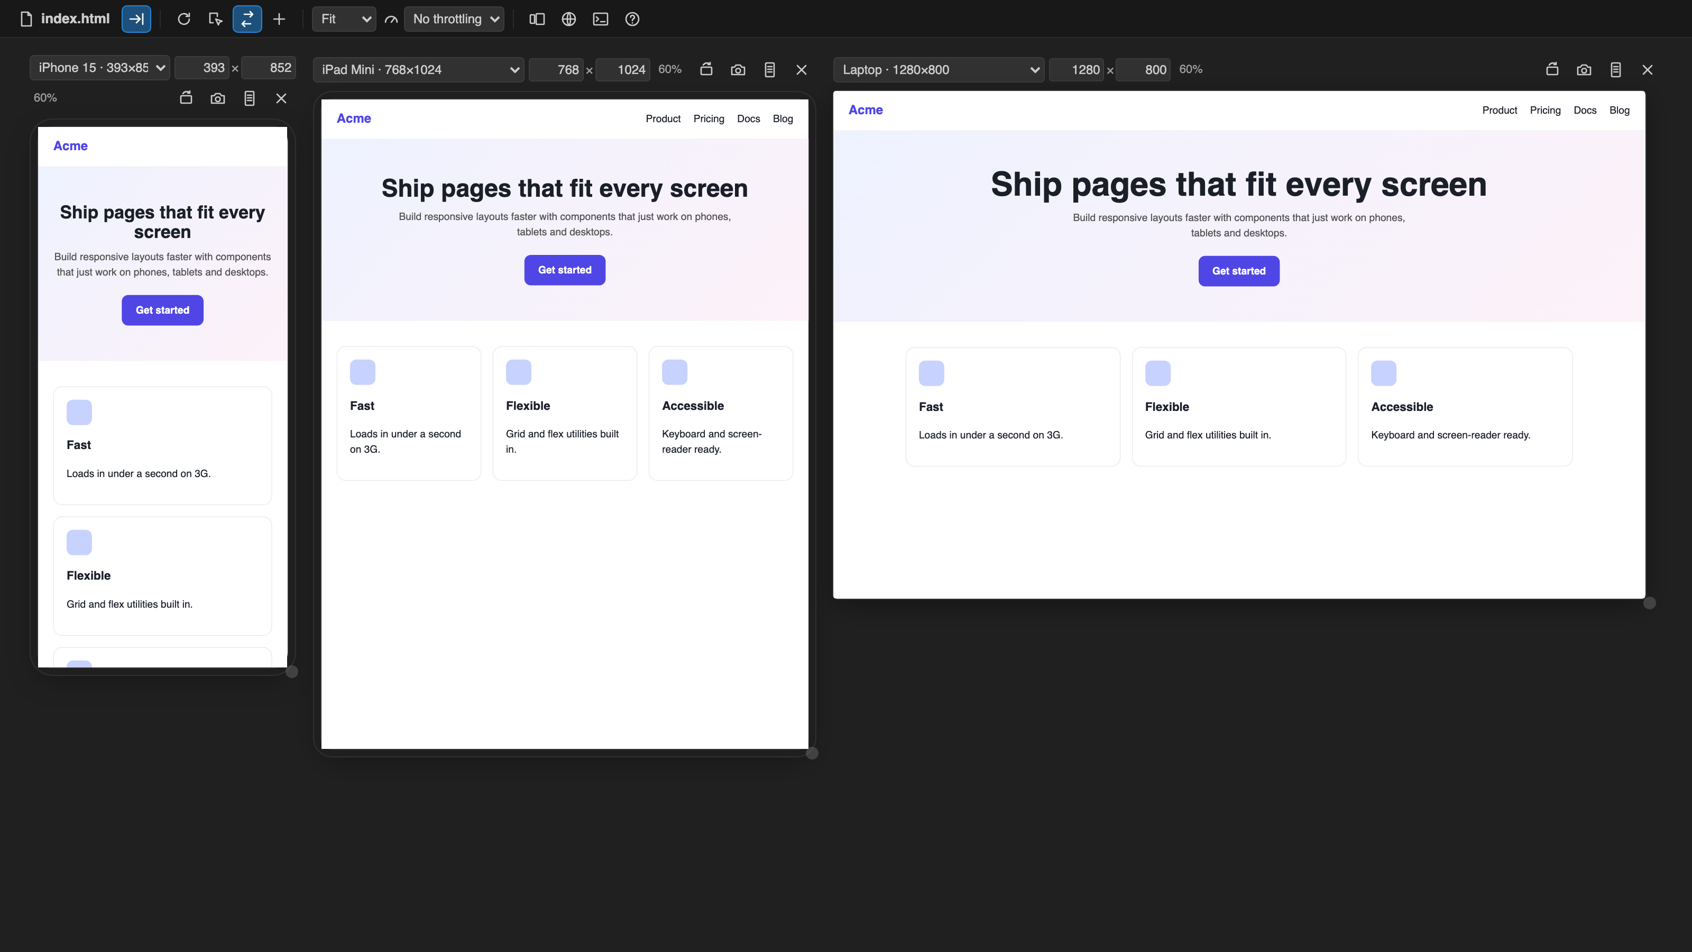Click Fast card icon in iPad Mini preview
Screen dimensions: 1692x952
pyautogui.click(x=363, y=372)
